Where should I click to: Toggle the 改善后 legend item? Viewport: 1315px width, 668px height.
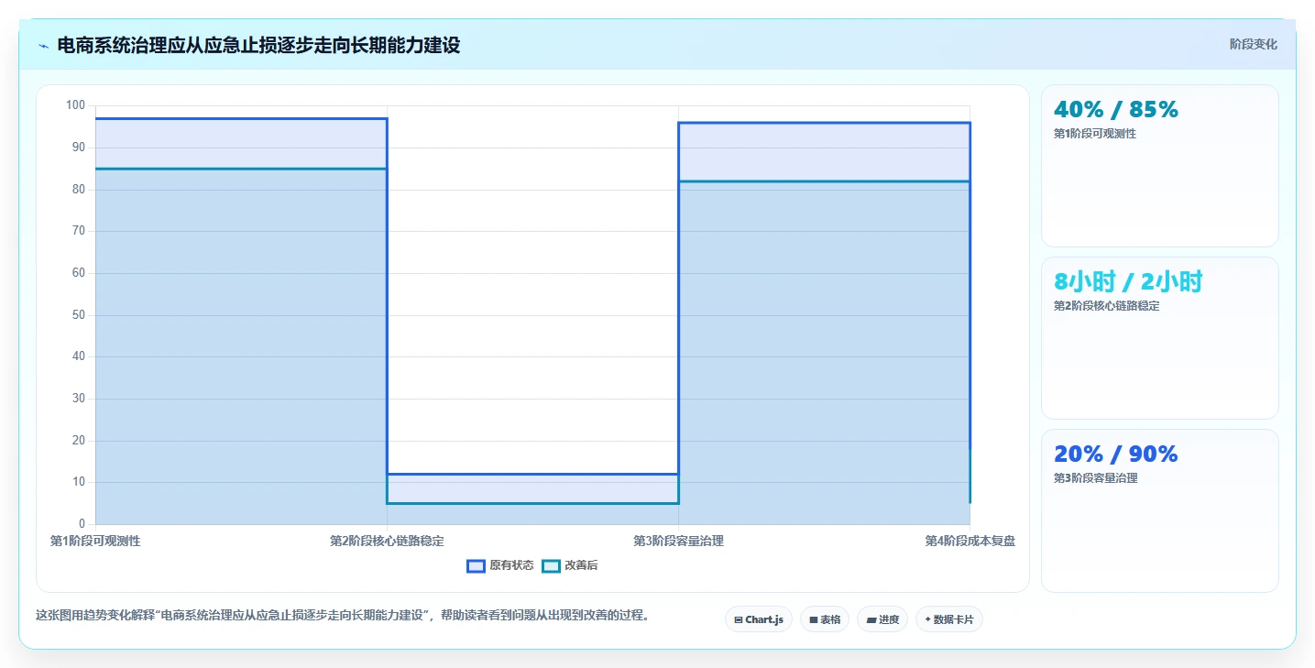(570, 565)
